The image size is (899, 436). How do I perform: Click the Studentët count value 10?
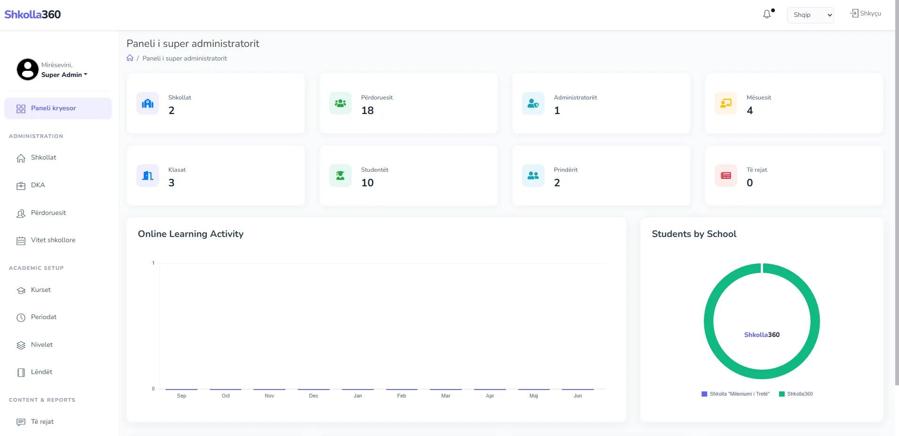coord(367,183)
